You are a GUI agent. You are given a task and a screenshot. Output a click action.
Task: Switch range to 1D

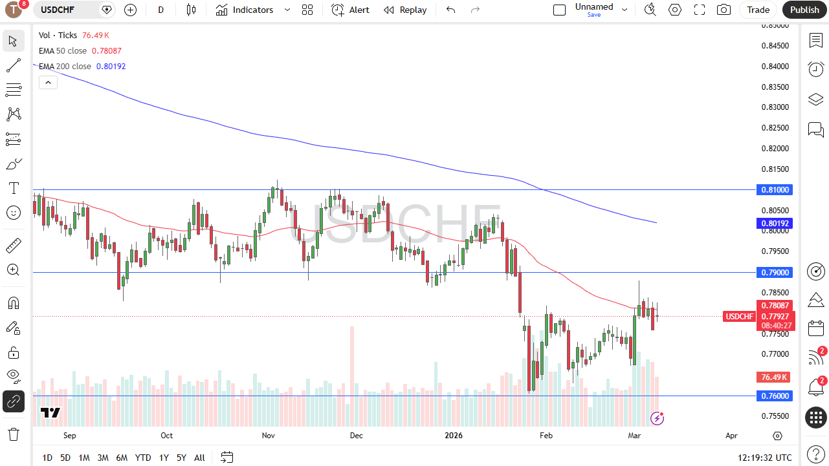(x=47, y=458)
